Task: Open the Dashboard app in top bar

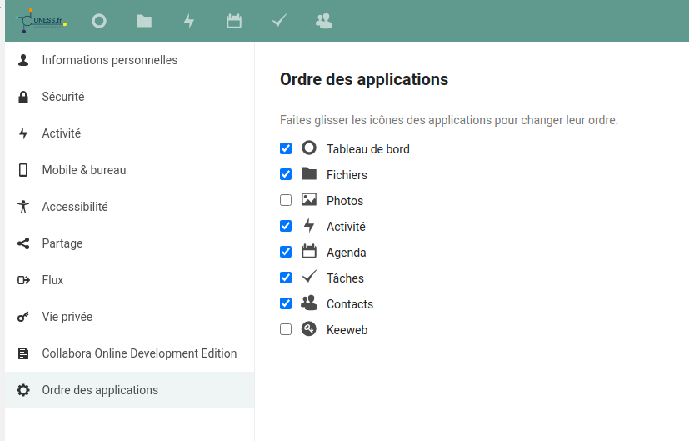Action: coord(99,21)
